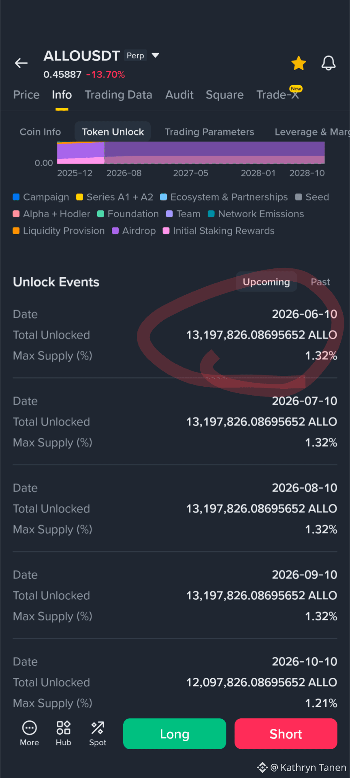The width and height of the screenshot is (350, 778).
Task: Open the More menu icon
Action: click(x=30, y=728)
